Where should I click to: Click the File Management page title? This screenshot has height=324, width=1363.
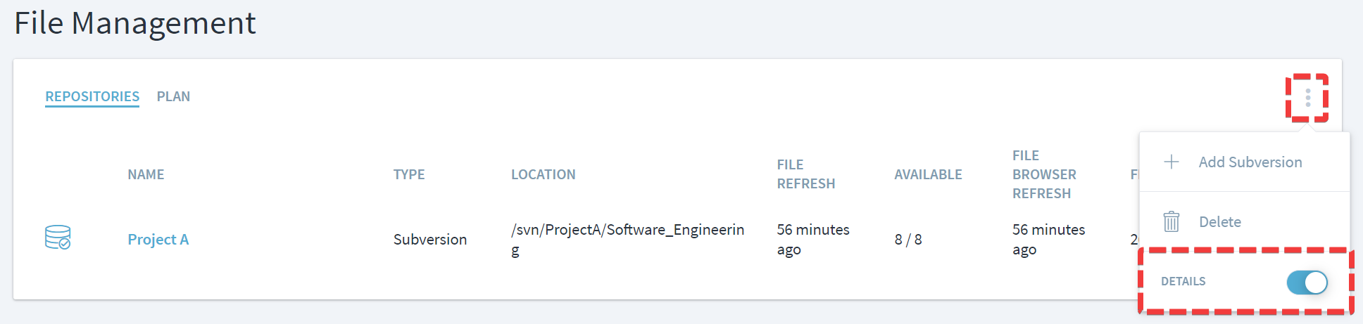[x=134, y=22]
